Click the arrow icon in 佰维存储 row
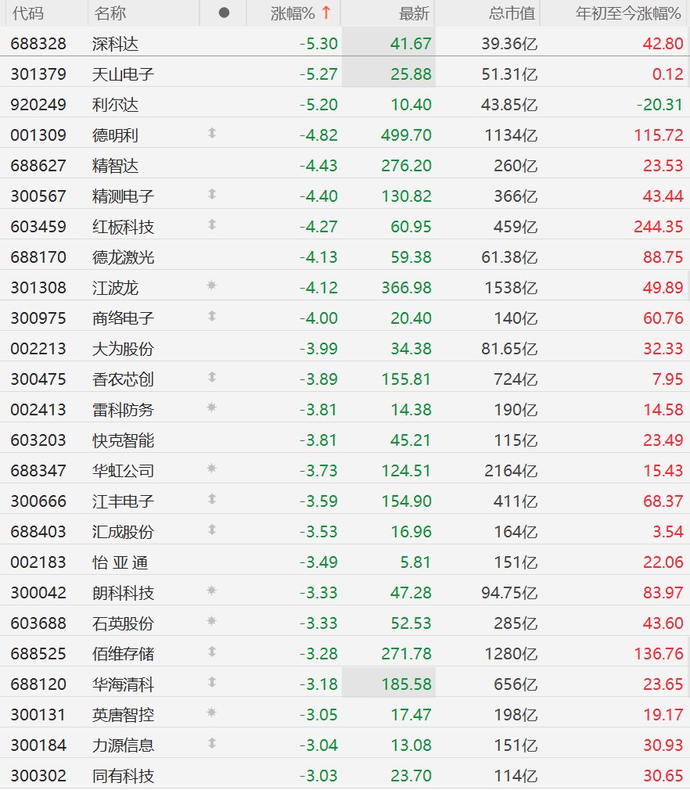Image resolution: width=690 pixels, height=790 pixels. coord(211,652)
